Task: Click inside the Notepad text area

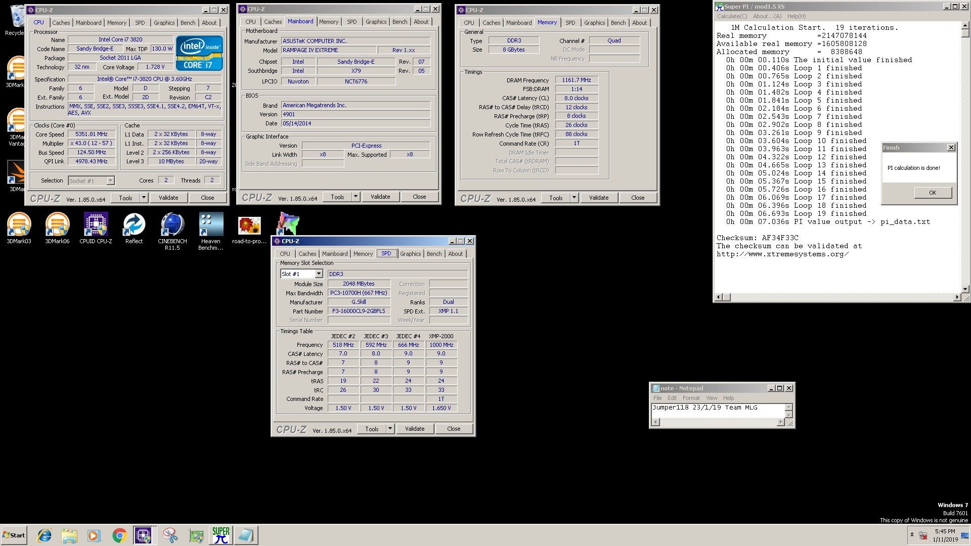Action: coord(718,411)
